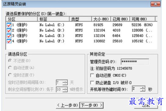The height and width of the screenshot is (111, 166).
Task: Click the 开机等待热键时间 seconds field
Action: point(136,89)
